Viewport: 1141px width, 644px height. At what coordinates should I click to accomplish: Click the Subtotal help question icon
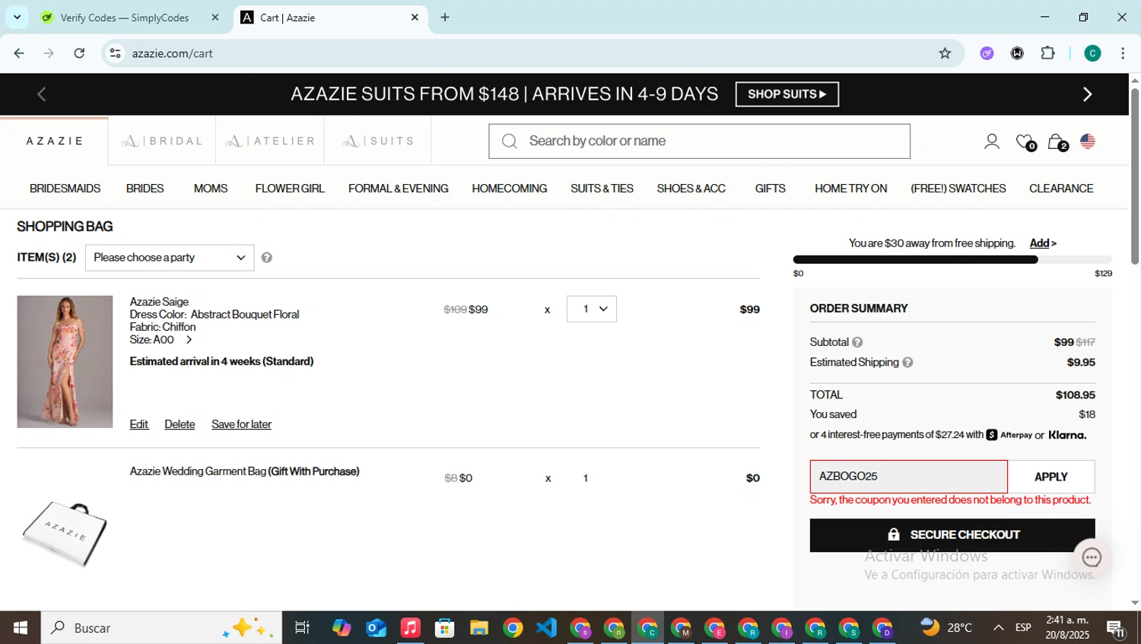pyautogui.click(x=857, y=342)
